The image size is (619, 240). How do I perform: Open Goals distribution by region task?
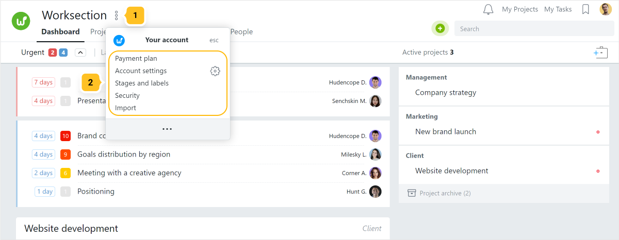click(x=124, y=155)
